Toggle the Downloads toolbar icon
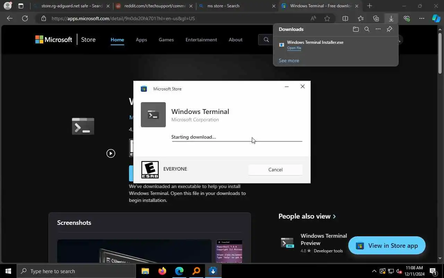The image size is (444, 278). point(391,18)
